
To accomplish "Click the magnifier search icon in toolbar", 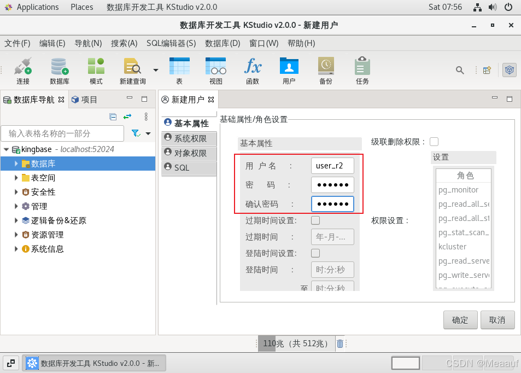I will [460, 70].
